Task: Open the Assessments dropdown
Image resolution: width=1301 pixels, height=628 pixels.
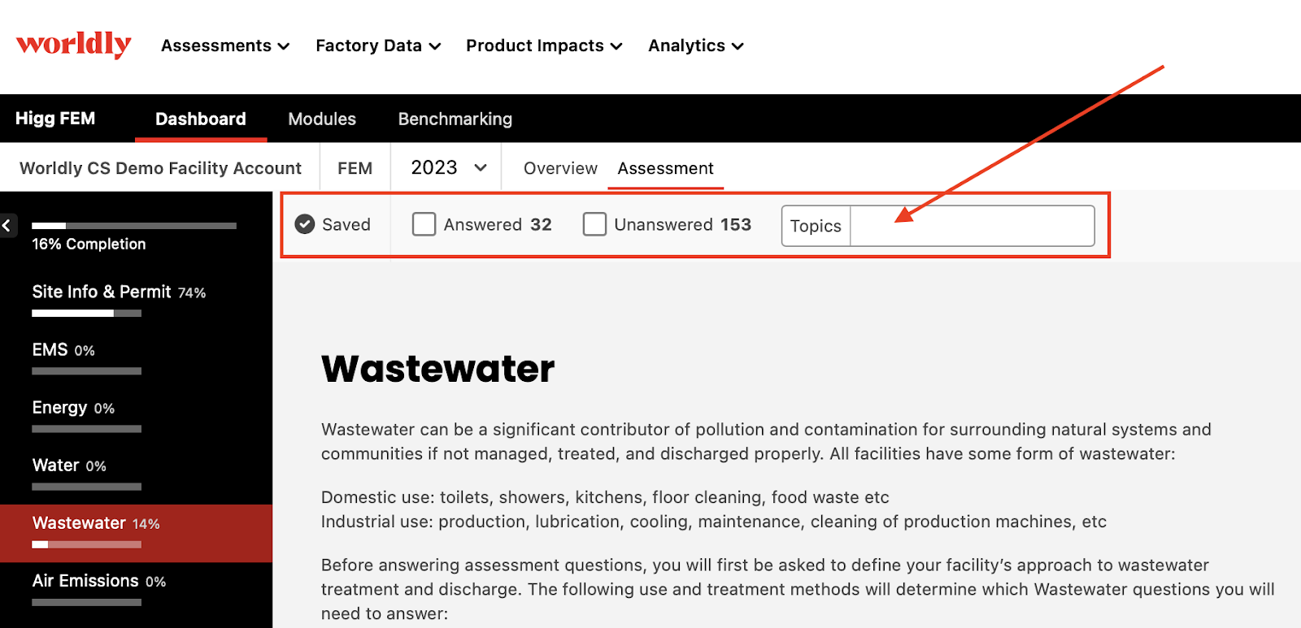Action: (224, 45)
